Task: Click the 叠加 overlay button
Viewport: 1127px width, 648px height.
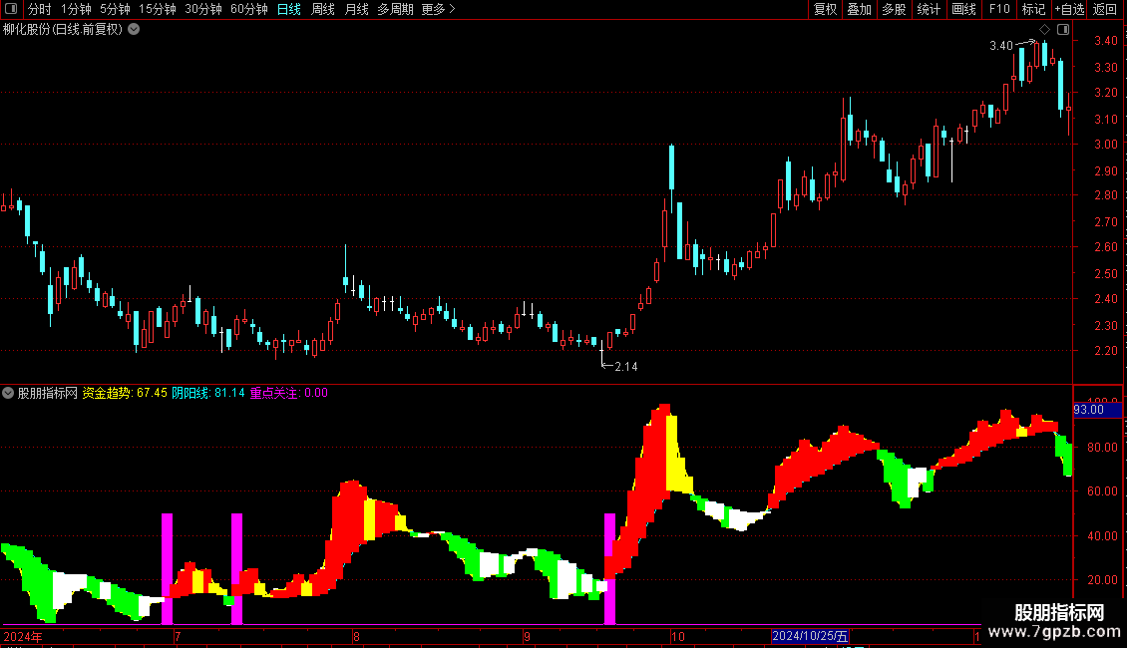Action: 860,9
